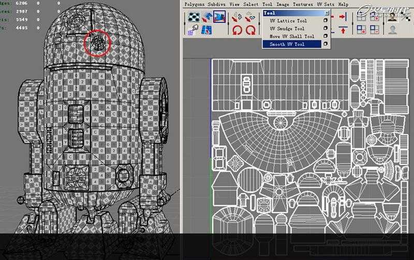Open the UV Sets menu
414x260 pixels.
point(326,5)
